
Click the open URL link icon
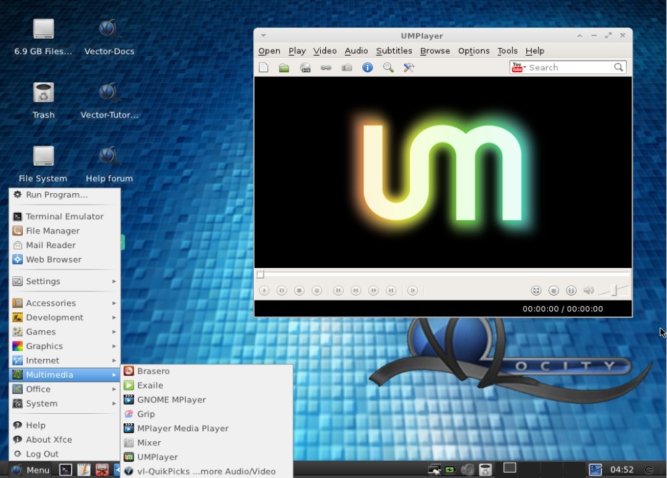(x=326, y=68)
